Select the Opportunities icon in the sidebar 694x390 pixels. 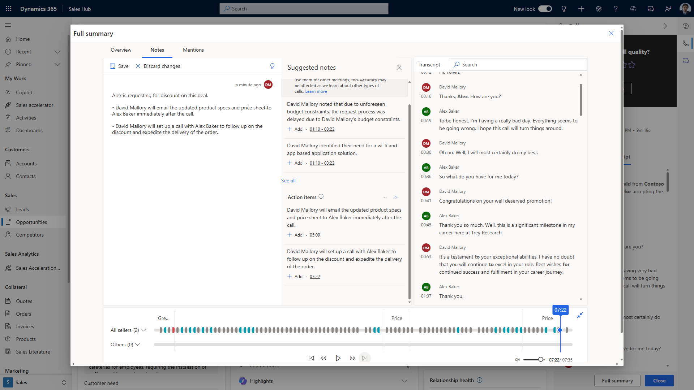8,222
